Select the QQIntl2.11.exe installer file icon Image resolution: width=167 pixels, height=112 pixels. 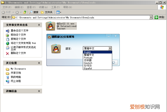[50, 26]
